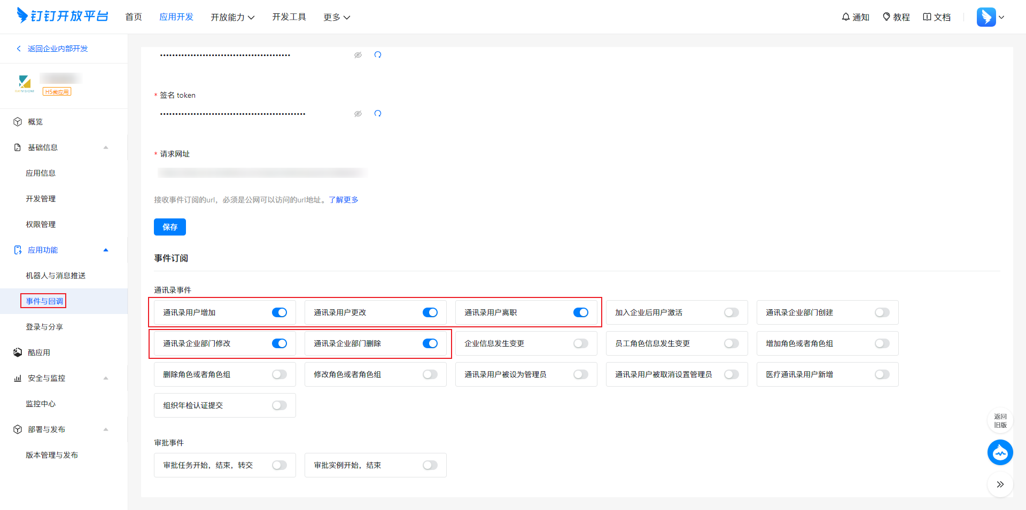Click the back arrow beside 返回企业内部开发

[x=19, y=49]
